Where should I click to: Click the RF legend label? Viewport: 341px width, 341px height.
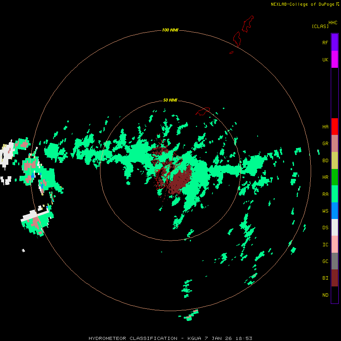325,43
